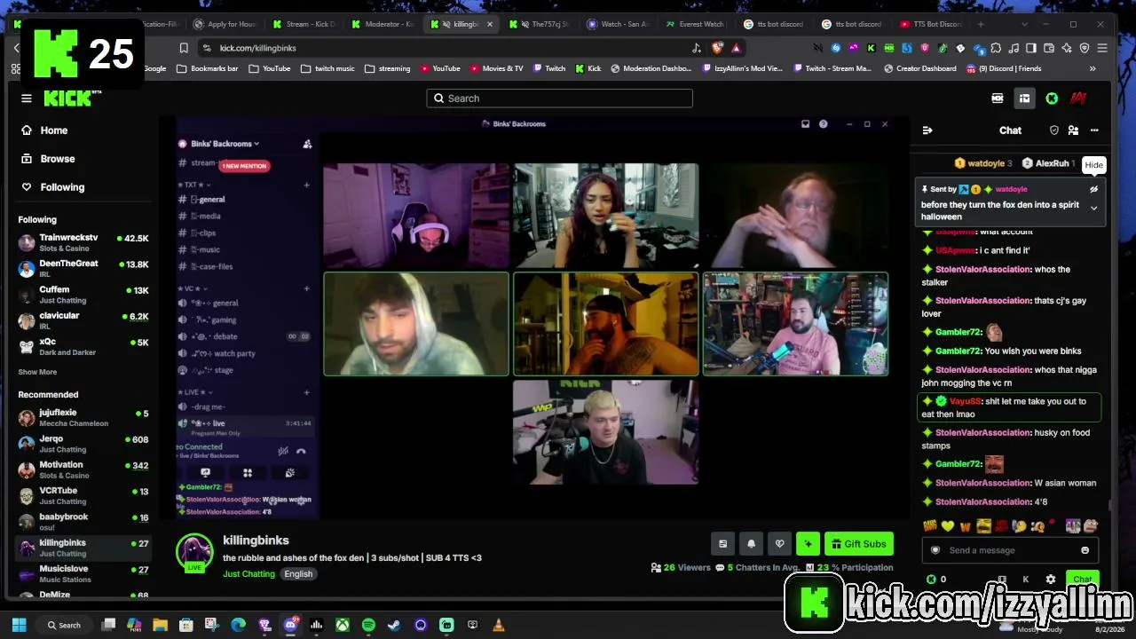The height and width of the screenshot is (639, 1136).
Task: Click the Send a message chat input
Action: coord(1010,550)
